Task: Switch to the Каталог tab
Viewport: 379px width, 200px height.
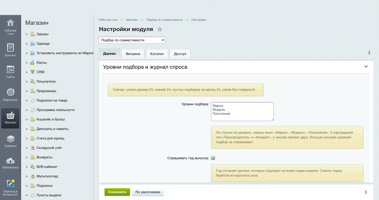Action: pos(157,54)
